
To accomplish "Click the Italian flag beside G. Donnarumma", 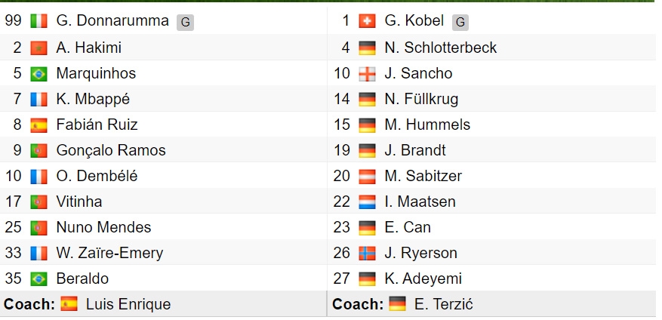I will pyautogui.click(x=38, y=21).
